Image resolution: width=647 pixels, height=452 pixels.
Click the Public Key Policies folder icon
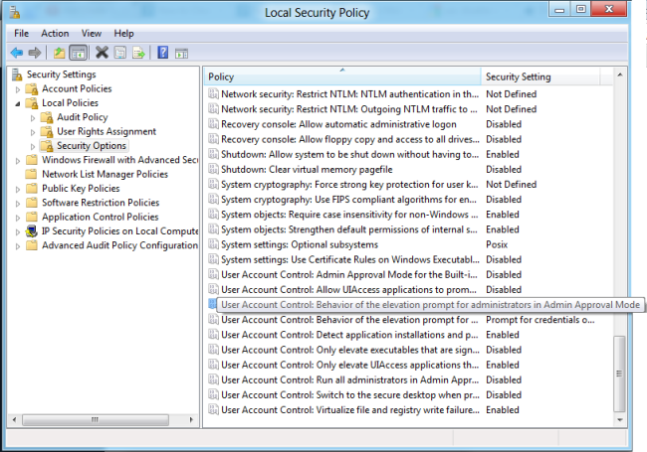click(x=31, y=189)
